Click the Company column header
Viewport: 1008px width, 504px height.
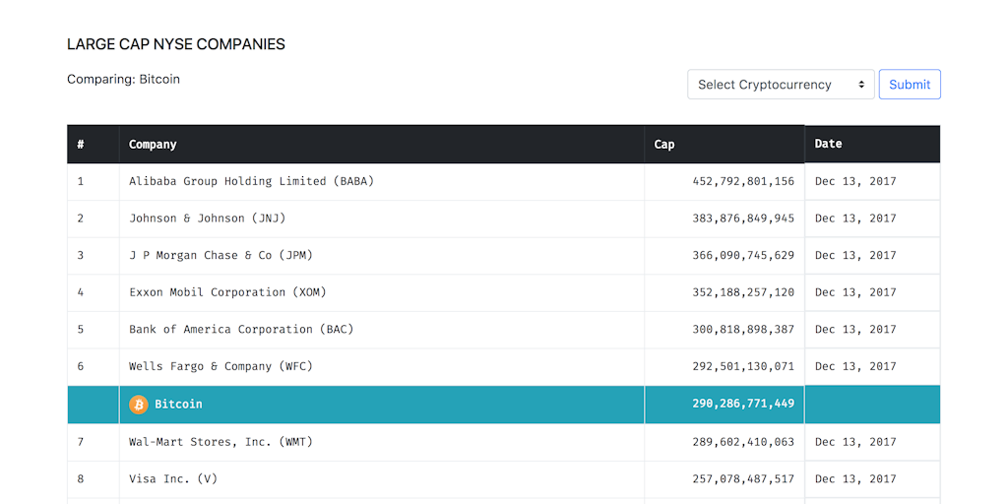point(382,144)
